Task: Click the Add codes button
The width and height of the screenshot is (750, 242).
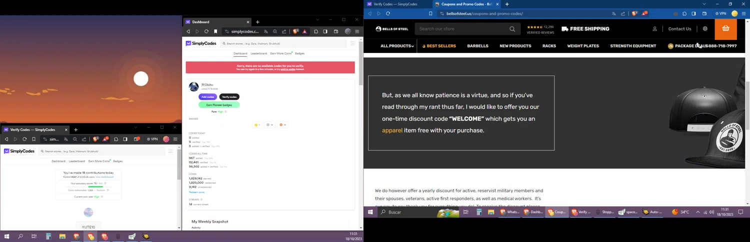Action: tap(207, 97)
